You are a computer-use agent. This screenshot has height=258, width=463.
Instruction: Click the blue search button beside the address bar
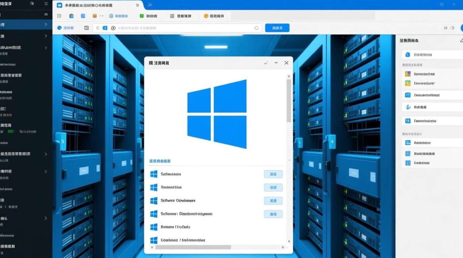click(x=278, y=28)
